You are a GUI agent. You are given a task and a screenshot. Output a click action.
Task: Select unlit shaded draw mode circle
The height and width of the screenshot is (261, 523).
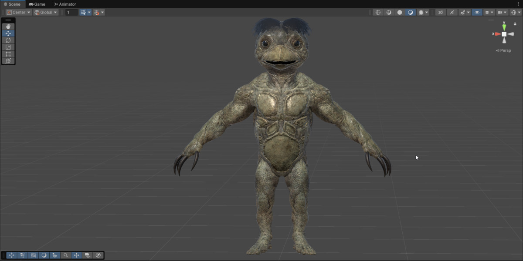tap(400, 12)
